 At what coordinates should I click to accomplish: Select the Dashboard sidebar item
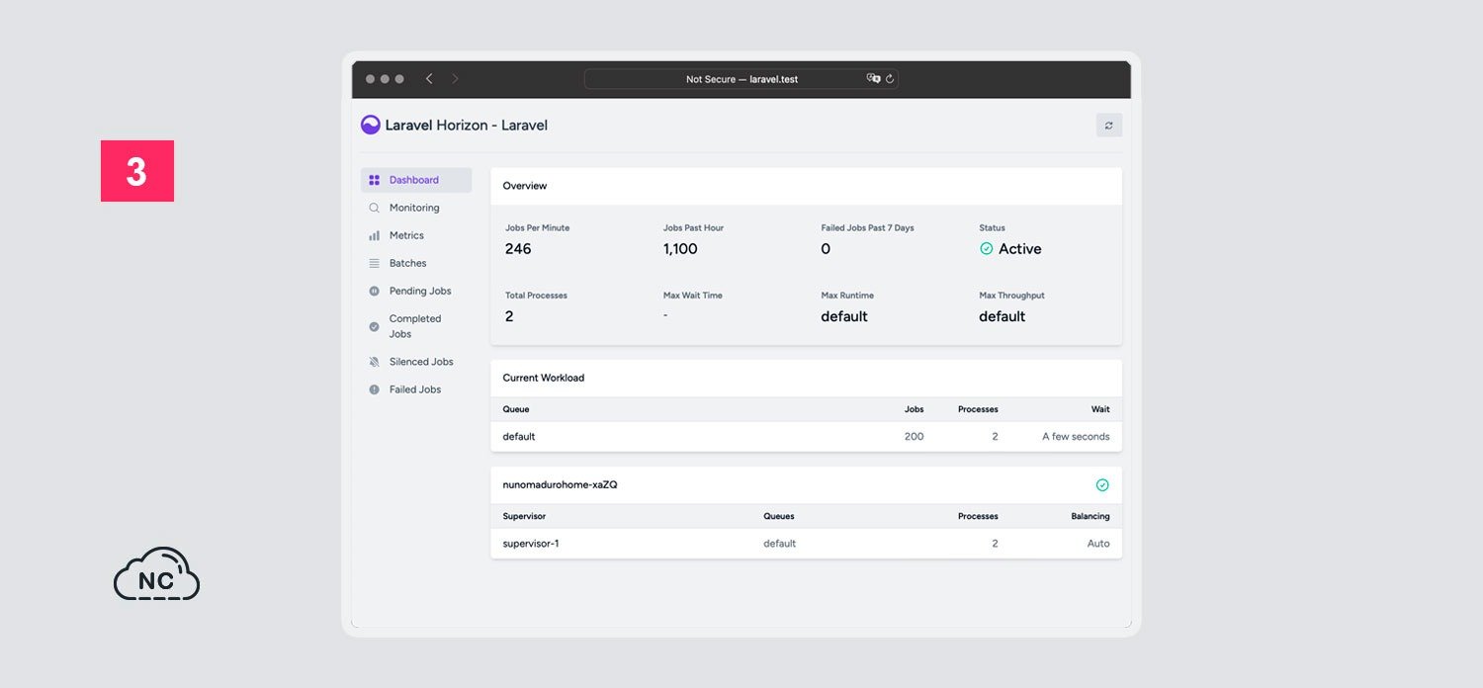tap(416, 180)
